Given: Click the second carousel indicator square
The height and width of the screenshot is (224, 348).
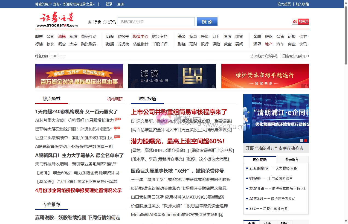Looking at the screenshot, I should pyautogui.click(x=306, y=140).
